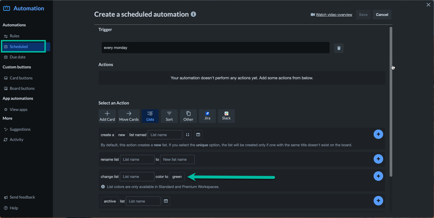Click the video camera icon
Viewport: 434px width, 218px height.
(x=313, y=15)
